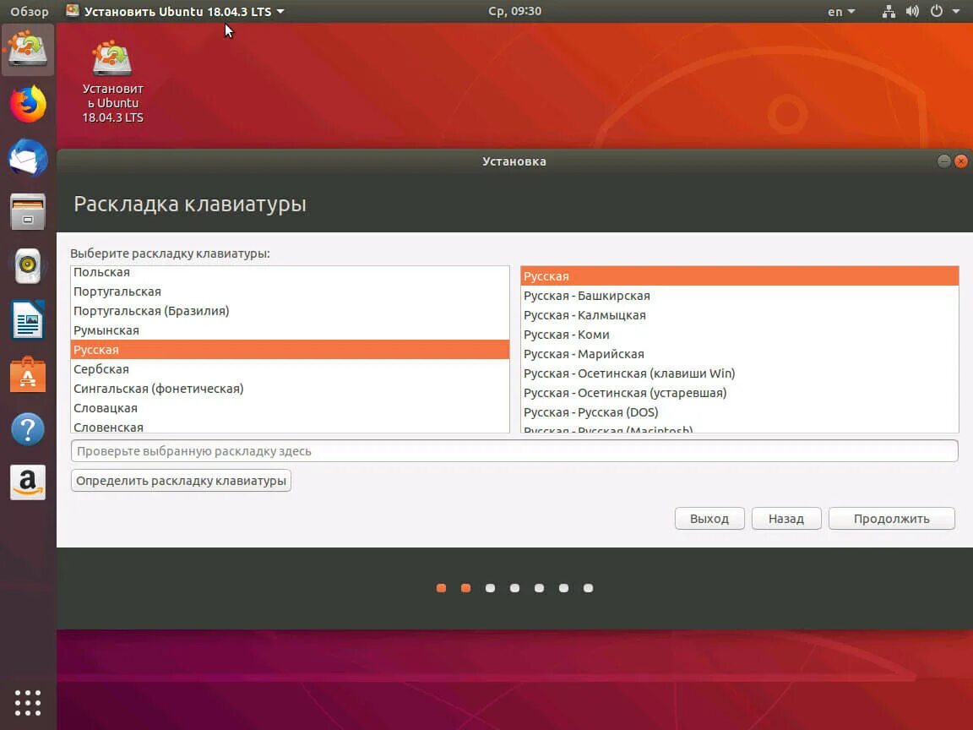Select Польская layout

tap(290, 272)
